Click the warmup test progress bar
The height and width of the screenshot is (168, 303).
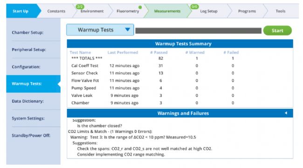198,31
